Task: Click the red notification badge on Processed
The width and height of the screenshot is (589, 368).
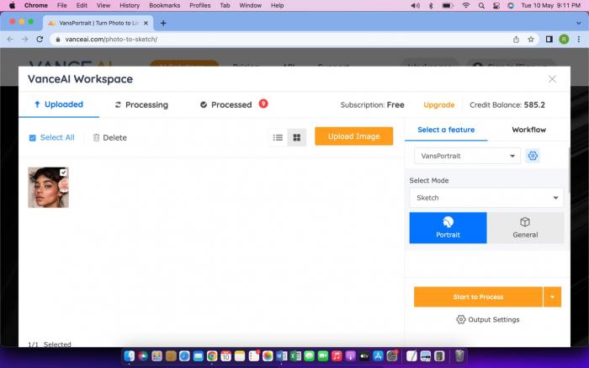Action: tap(263, 104)
